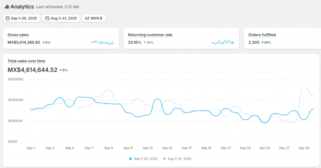Open the Sep 1–30, 2025 date picker
The height and width of the screenshot is (168, 321).
pos(22,18)
